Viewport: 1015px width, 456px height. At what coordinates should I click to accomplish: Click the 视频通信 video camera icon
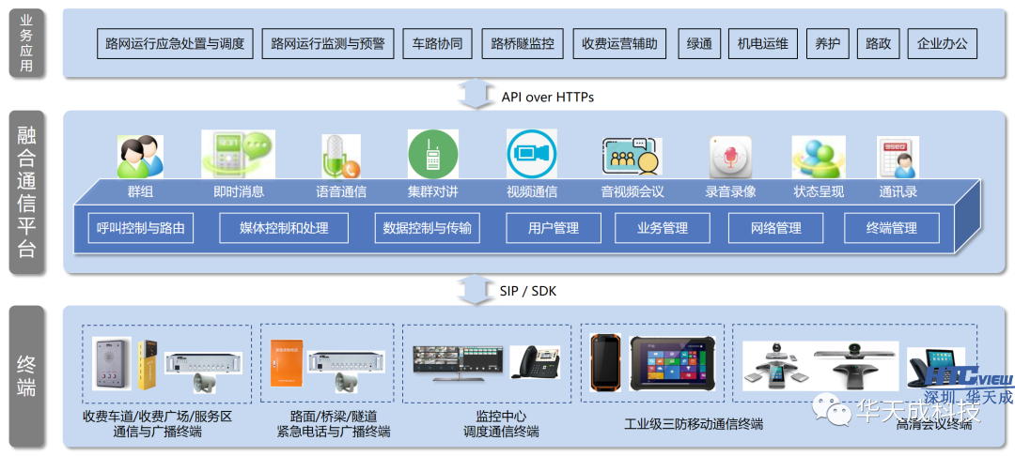(x=532, y=154)
